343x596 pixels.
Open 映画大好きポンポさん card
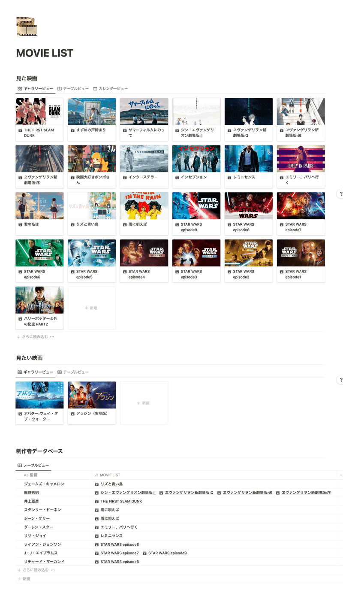point(92,166)
